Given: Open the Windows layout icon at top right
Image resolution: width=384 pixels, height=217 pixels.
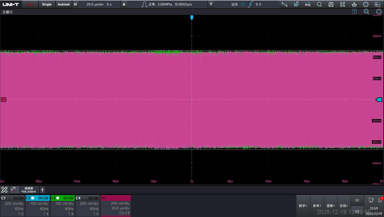Looking at the screenshot, I should 377,4.
